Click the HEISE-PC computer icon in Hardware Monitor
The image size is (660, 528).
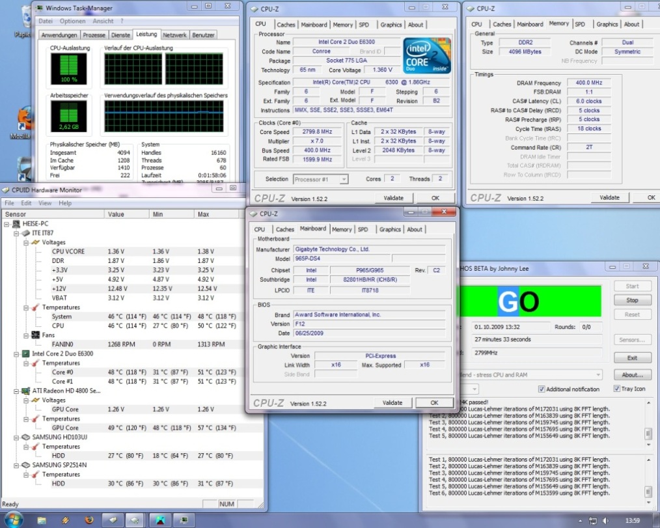coord(16,223)
